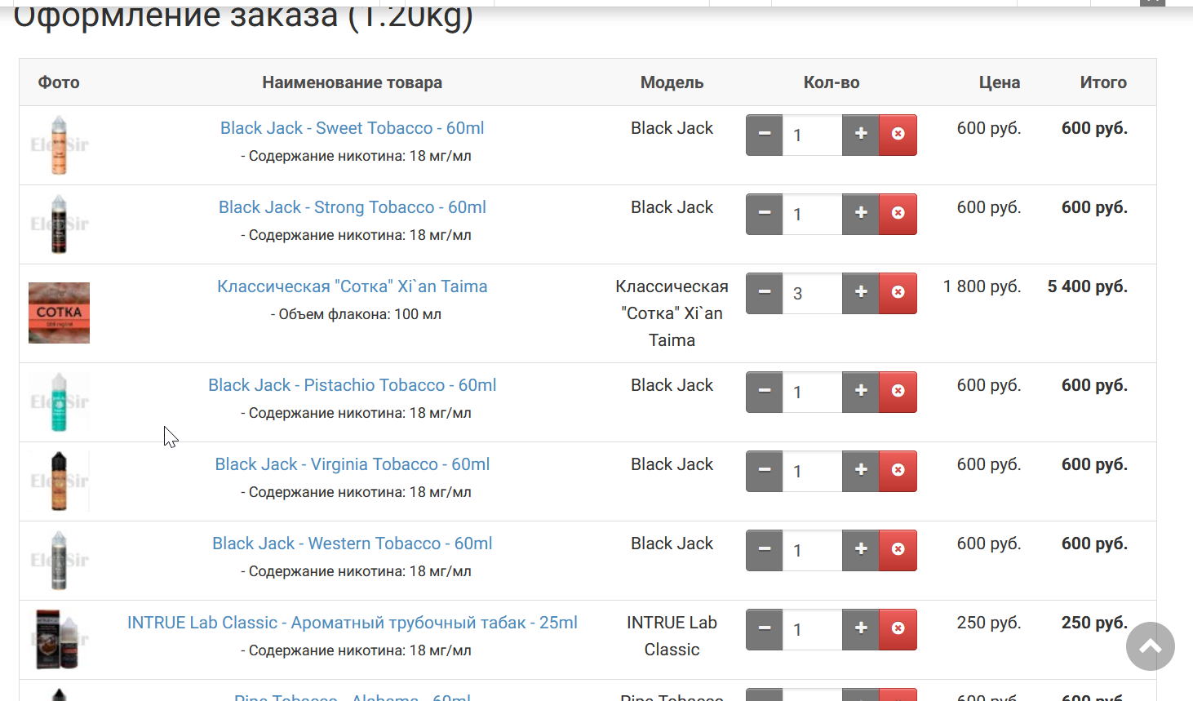Open Классическая "Сотка" Xi`an Taima product link

tap(353, 286)
